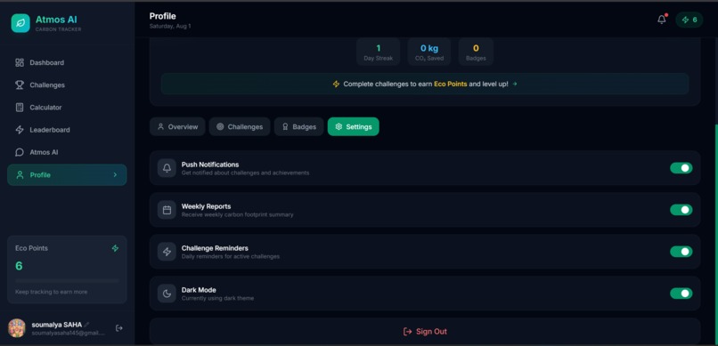The height and width of the screenshot is (346, 718).
Task: Click the logout icon in sidebar footer
Action: pyautogui.click(x=119, y=327)
